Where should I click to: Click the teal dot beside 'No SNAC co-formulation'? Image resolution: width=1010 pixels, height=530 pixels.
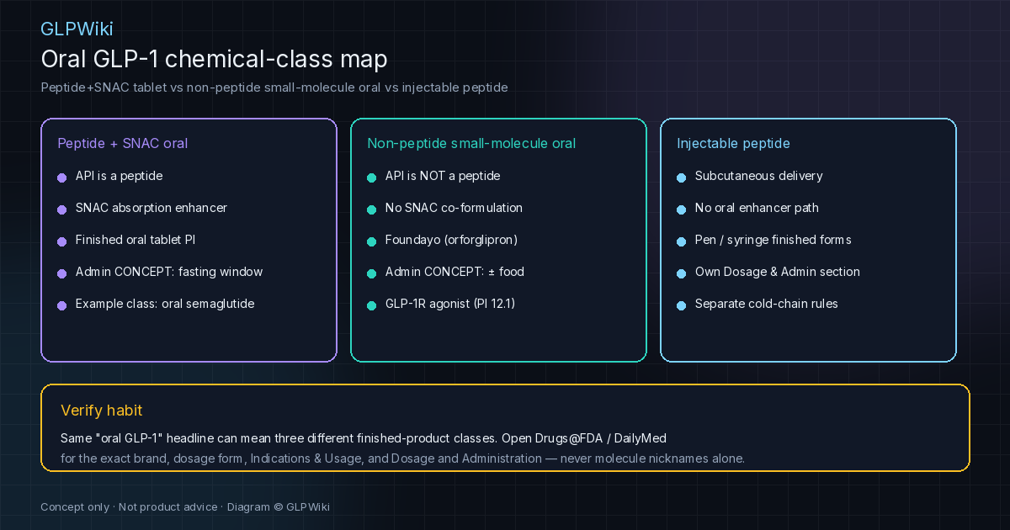[371, 209]
